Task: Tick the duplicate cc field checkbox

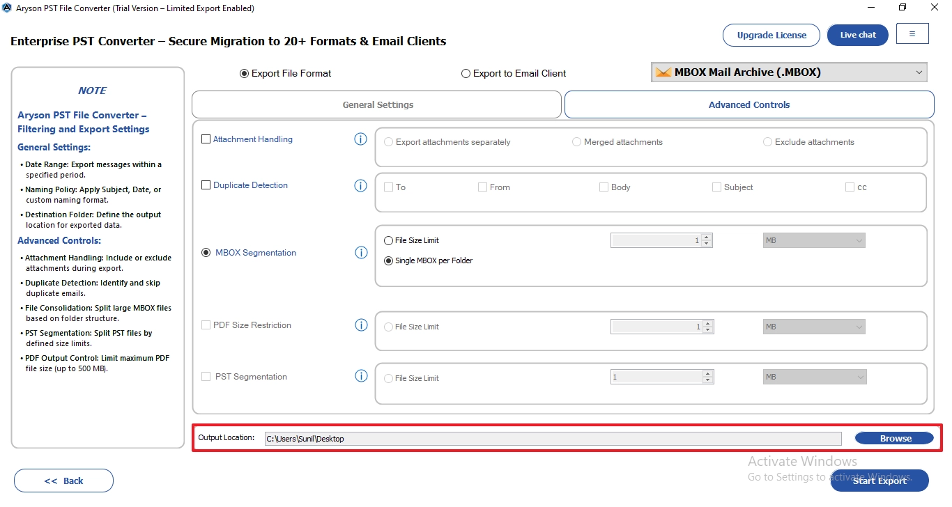Action: tap(850, 187)
